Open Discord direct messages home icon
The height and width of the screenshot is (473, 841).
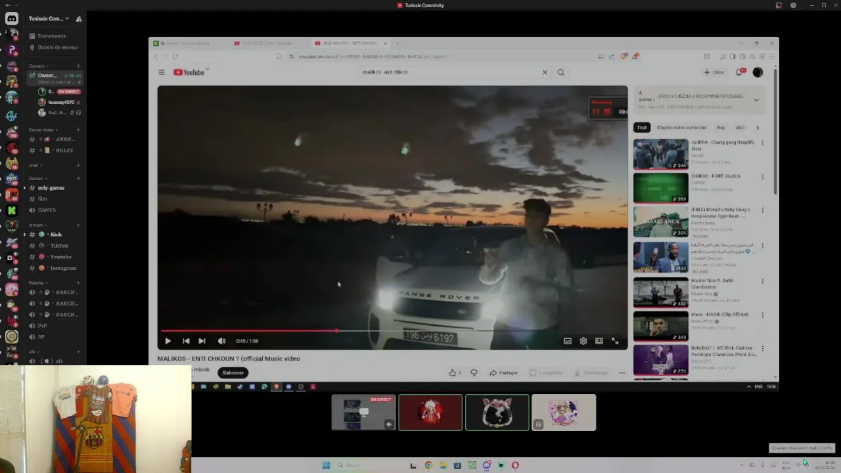12,18
